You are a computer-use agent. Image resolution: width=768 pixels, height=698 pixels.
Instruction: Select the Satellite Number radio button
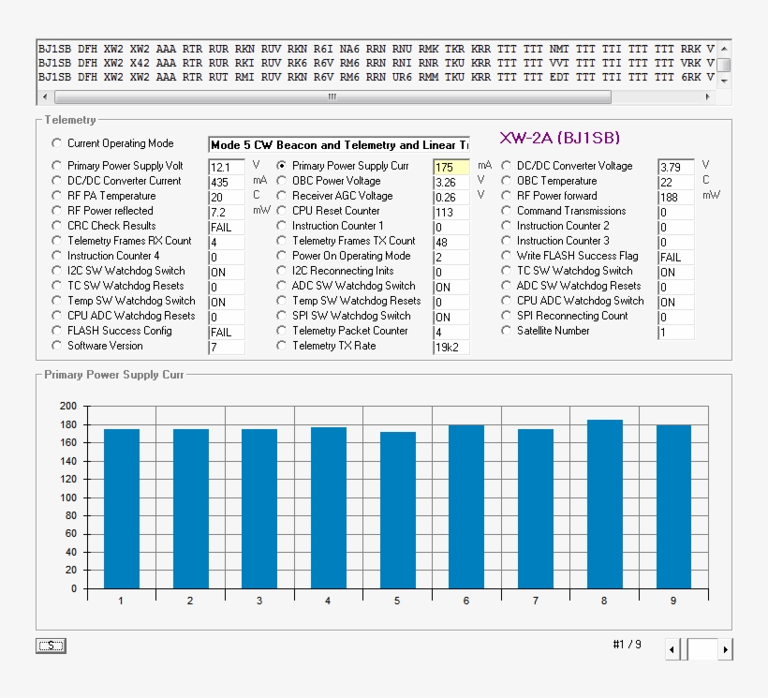507,331
